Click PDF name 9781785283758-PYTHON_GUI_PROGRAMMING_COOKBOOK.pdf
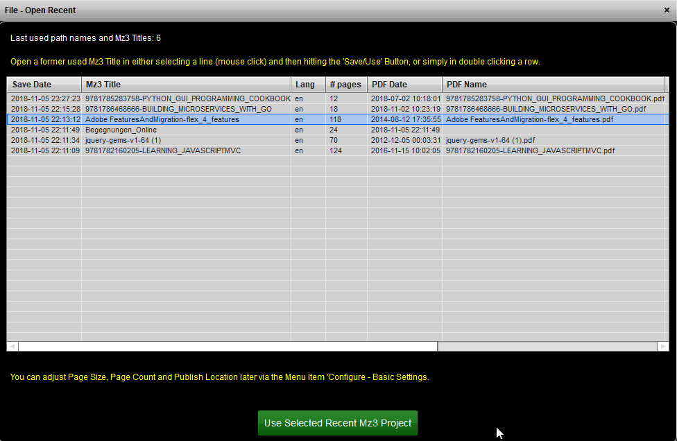The image size is (677, 441). [555, 99]
